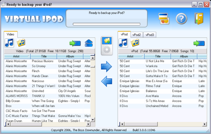Select the 'Duran Duran' row
The width and height of the screenshot is (211, 134).
pos(47,120)
